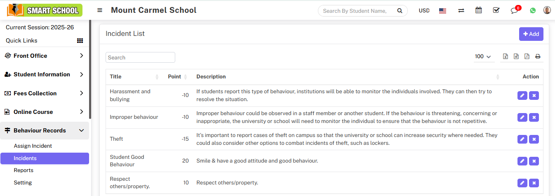Edit the Theft incident
This screenshot has height=196, width=555.
tap(522, 139)
